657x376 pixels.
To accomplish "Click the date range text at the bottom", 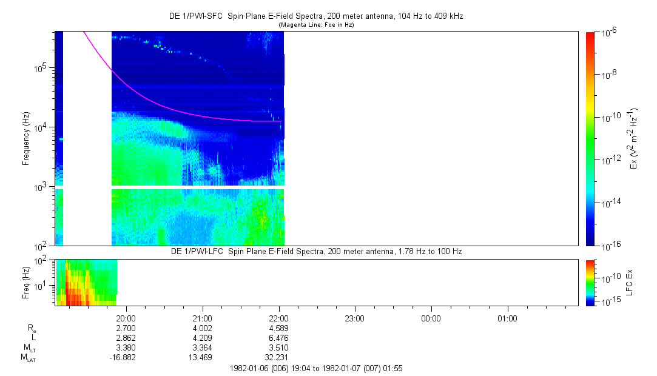I will pyautogui.click(x=315, y=368).
